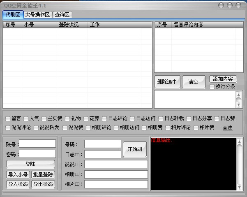
Task: Click the 信息输出 panel scroll up arrow
Action: pos(240,141)
